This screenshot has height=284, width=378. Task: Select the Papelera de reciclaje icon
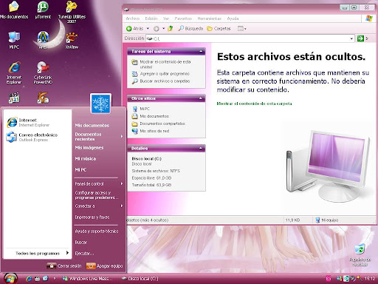360,255
